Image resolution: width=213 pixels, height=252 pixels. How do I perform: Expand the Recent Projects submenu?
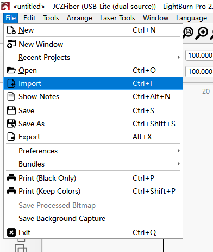93,57
